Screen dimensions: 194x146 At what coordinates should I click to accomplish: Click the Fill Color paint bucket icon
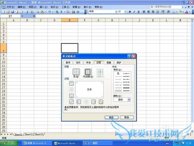[180, 12]
